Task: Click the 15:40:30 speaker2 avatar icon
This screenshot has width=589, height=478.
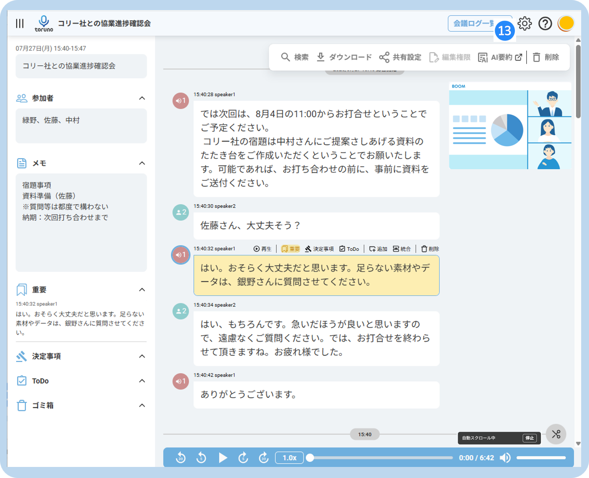Action: pos(180,212)
